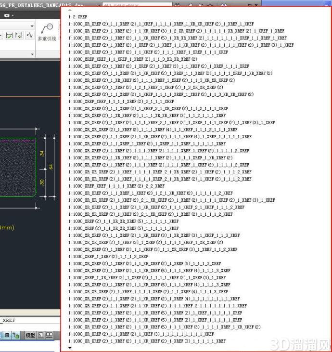Screen dimensions: 332x352
Task: Click the Quick View Layouts icon
Action: 40,335
